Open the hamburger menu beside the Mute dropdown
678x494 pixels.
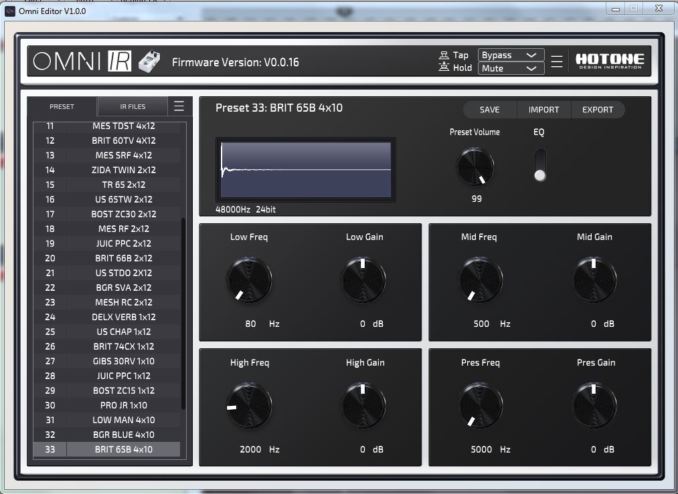(556, 61)
